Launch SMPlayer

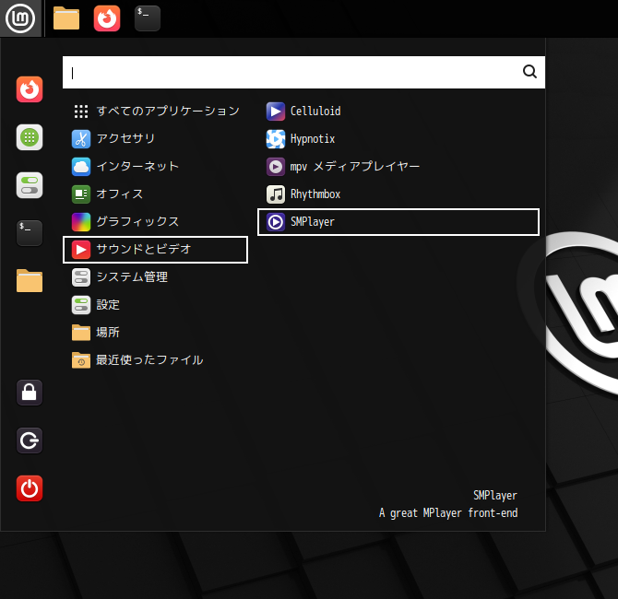(x=398, y=222)
